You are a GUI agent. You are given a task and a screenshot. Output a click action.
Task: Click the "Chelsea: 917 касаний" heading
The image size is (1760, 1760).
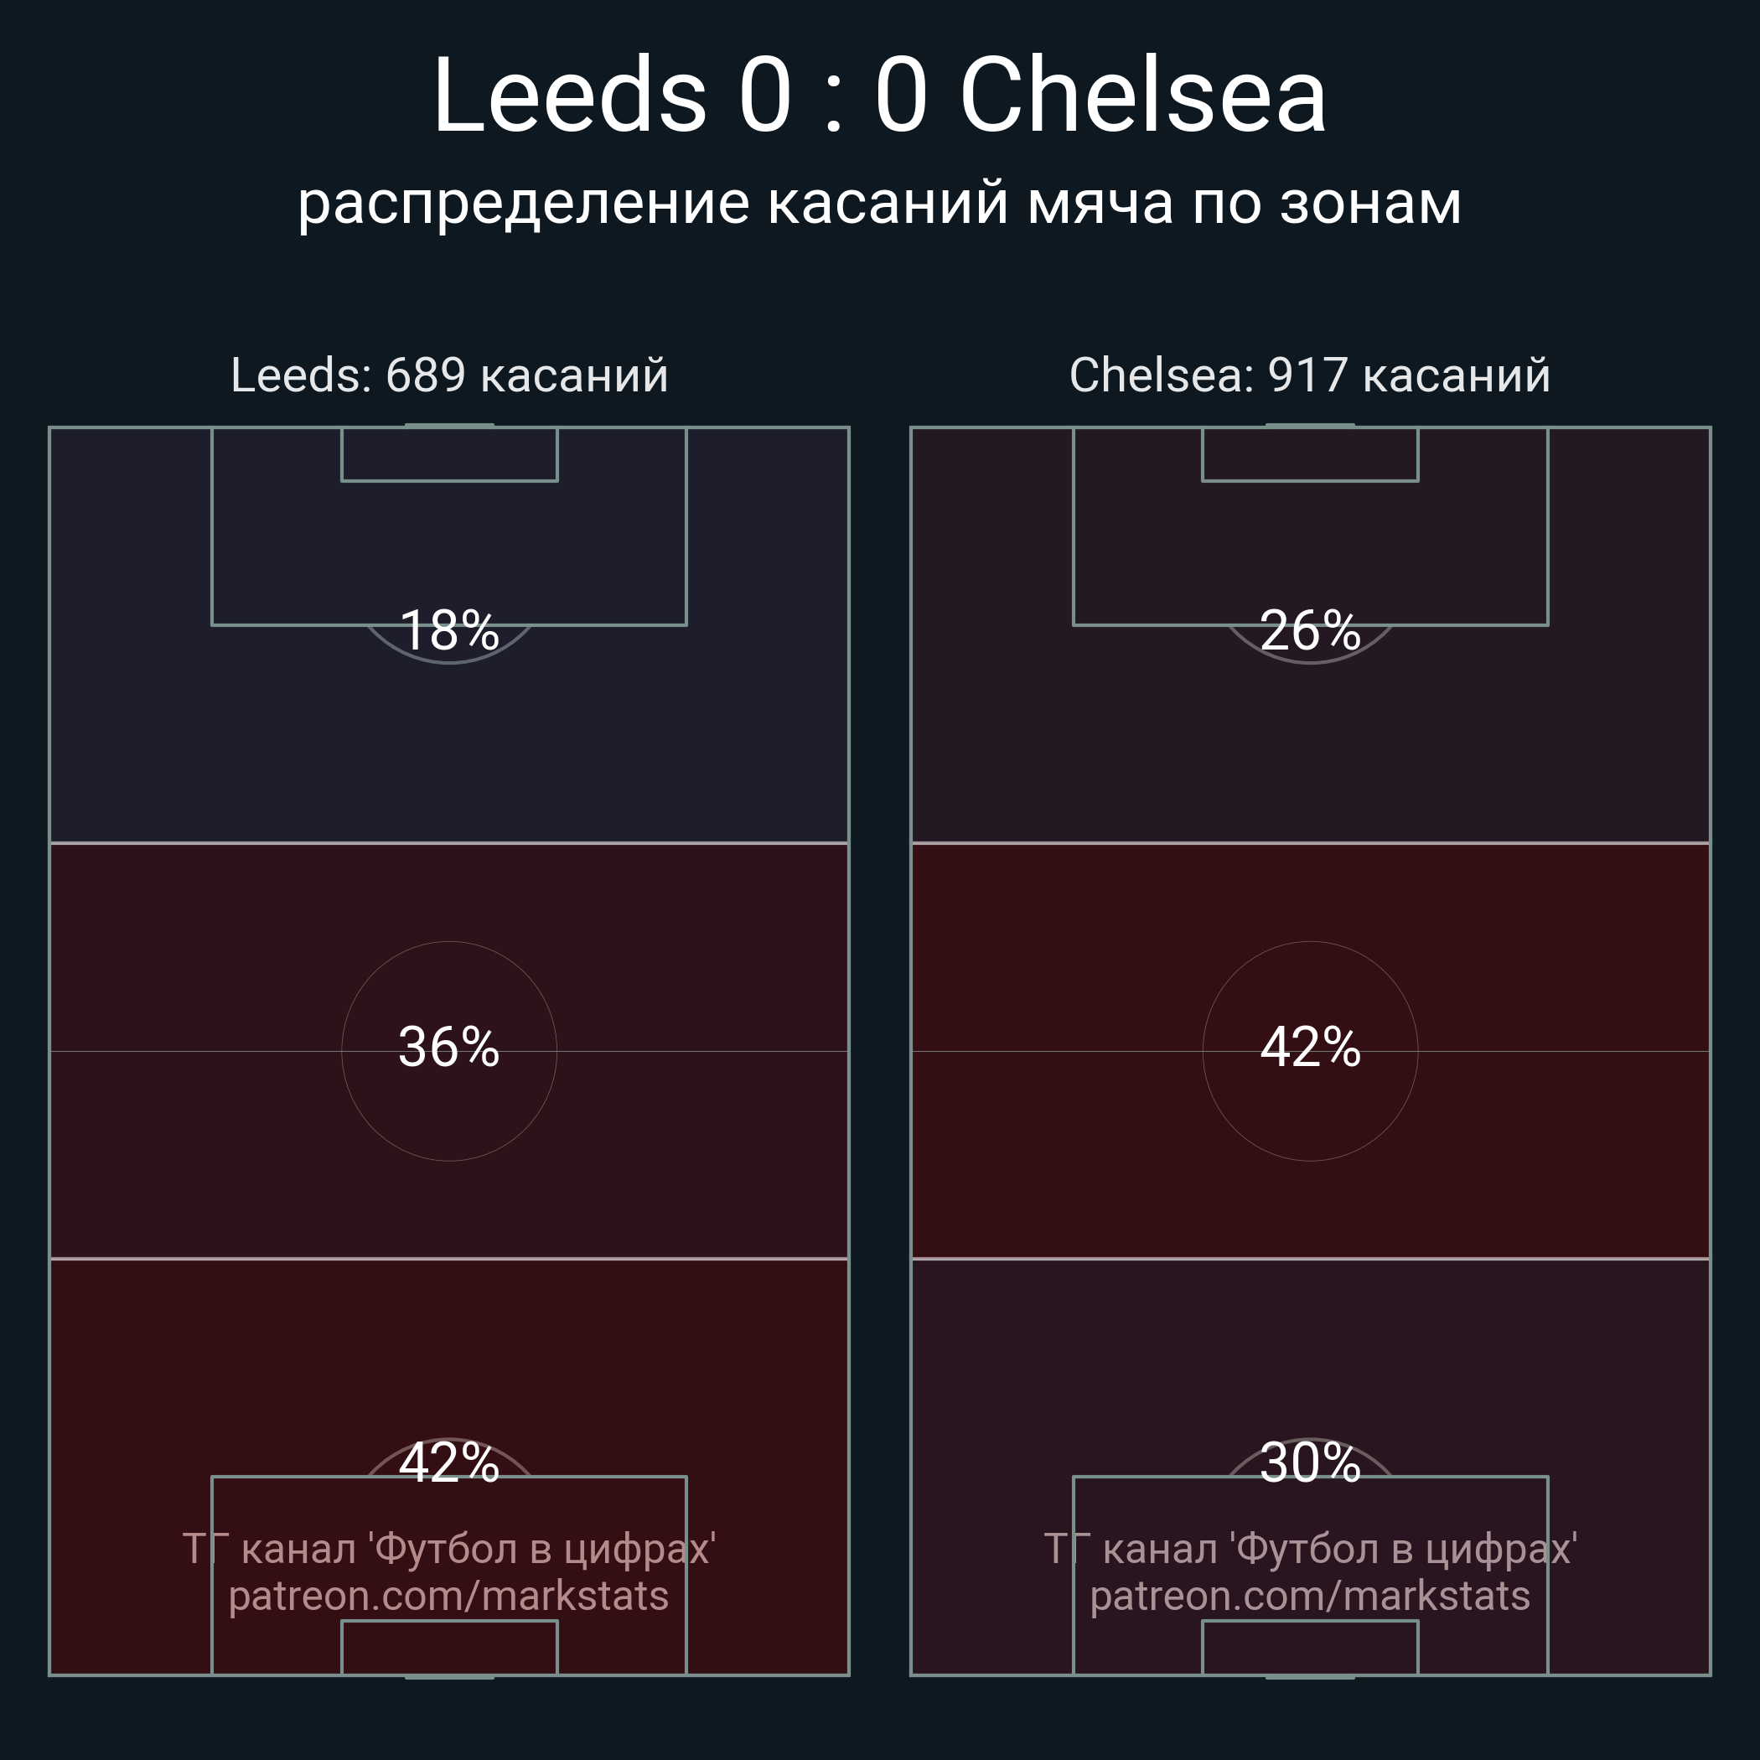[1310, 375]
